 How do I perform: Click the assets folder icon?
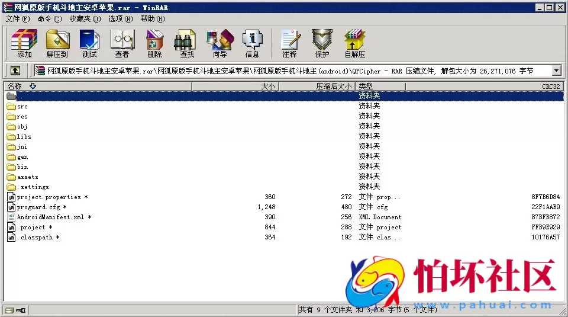[x=11, y=177]
